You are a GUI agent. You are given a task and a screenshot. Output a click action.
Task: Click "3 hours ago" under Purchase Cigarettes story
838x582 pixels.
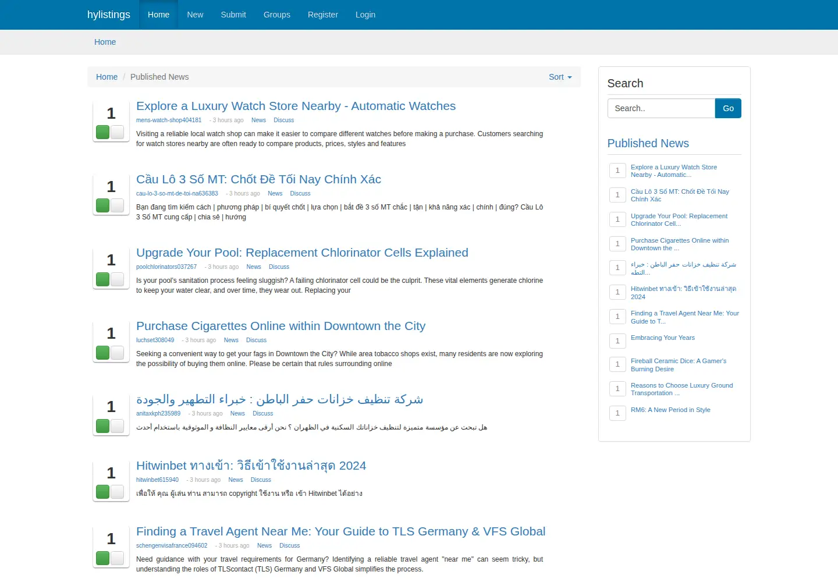pyautogui.click(x=200, y=340)
